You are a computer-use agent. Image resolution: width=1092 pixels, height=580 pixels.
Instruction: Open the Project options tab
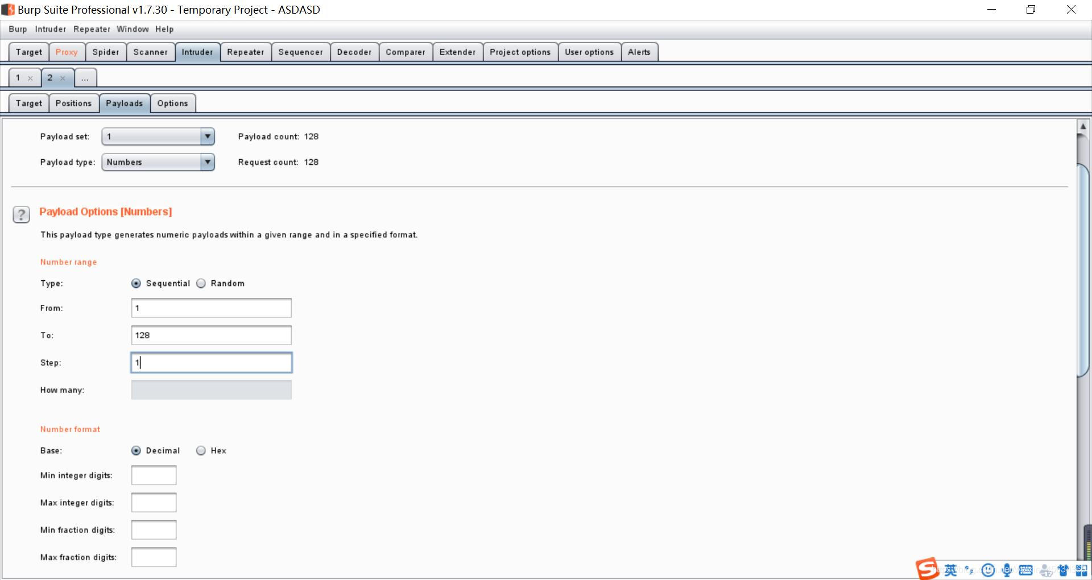coord(520,52)
